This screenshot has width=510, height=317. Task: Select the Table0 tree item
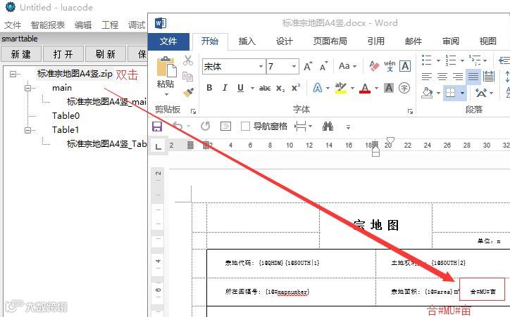(66, 116)
